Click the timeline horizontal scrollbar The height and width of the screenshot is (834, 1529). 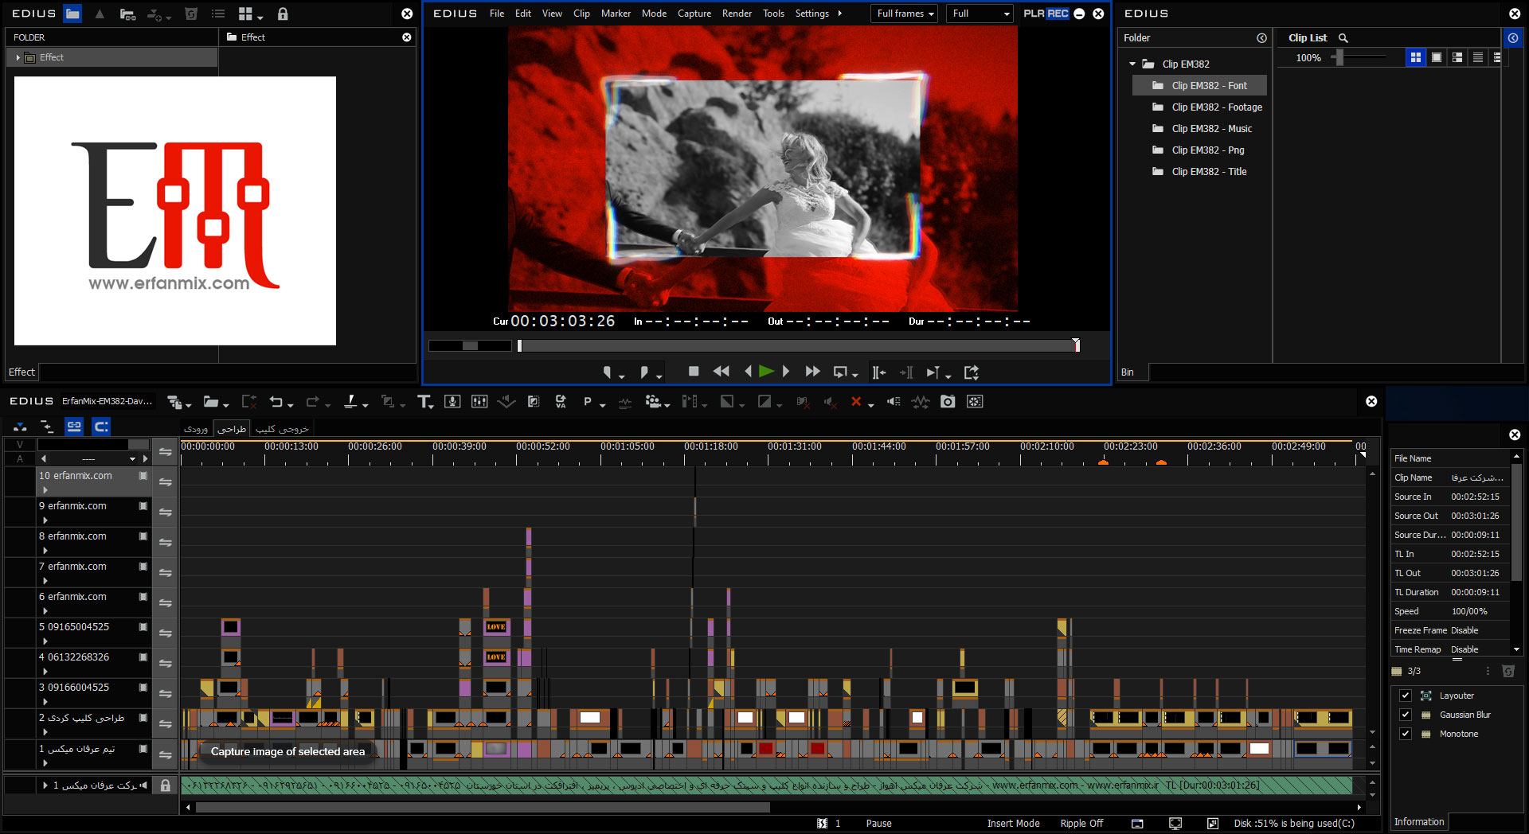(483, 807)
